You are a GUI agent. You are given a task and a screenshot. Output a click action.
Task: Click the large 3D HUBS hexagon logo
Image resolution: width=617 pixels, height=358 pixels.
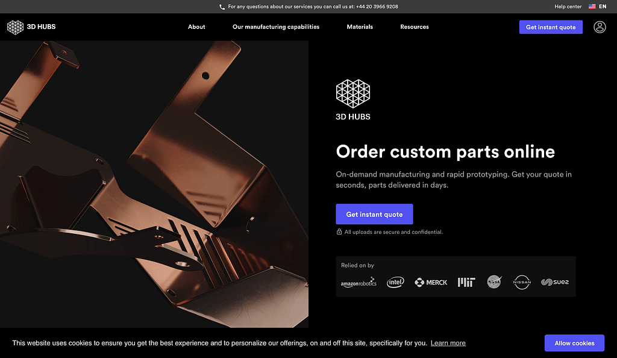click(x=353, y=93)
